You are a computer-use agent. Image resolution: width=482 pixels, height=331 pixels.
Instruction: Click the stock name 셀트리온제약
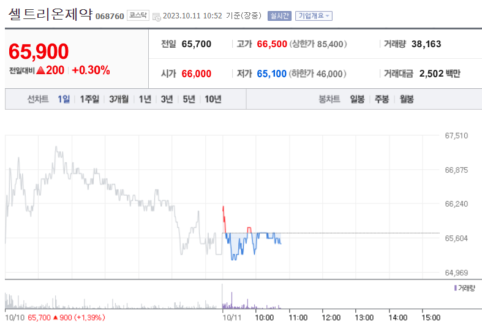pyautogui.click(x=50, y=14)
